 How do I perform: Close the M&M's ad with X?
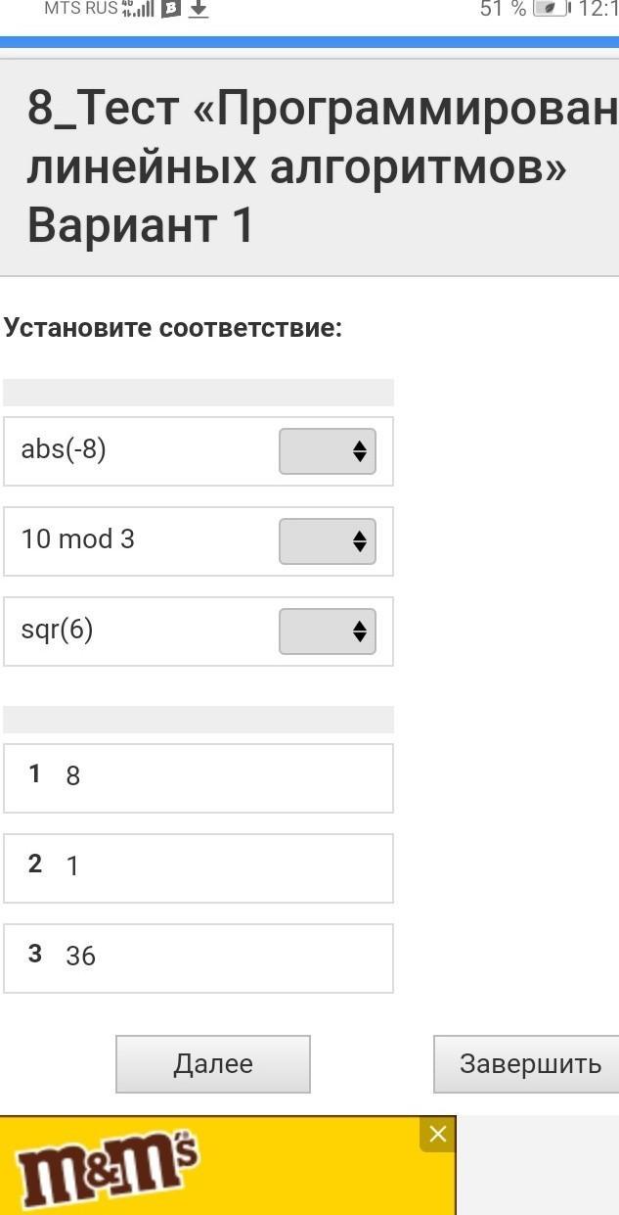click(437, 1134)
